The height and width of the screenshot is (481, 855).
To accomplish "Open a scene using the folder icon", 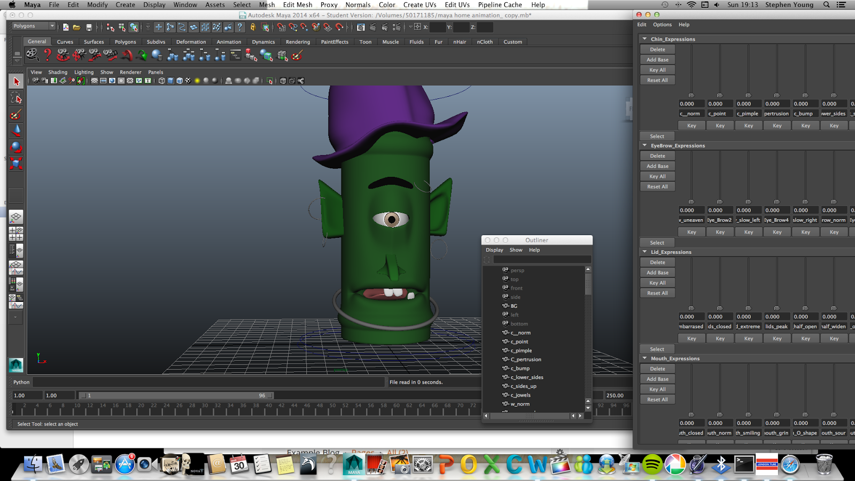I will pyautogui.click(x=76, y=27).
